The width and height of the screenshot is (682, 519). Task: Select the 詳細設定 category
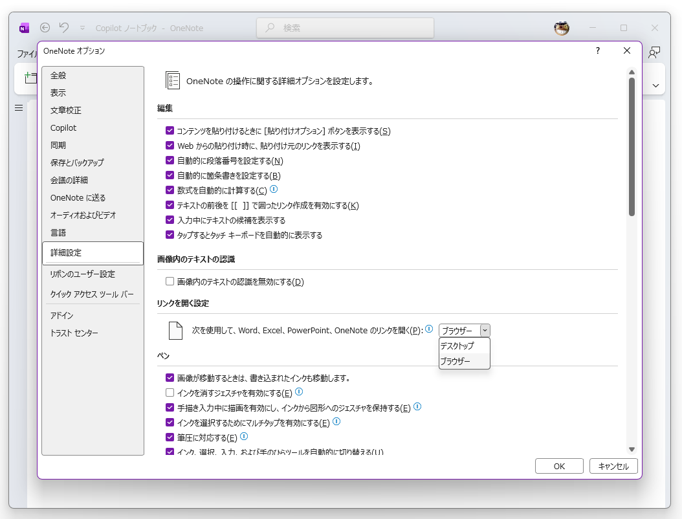(93, 253)
